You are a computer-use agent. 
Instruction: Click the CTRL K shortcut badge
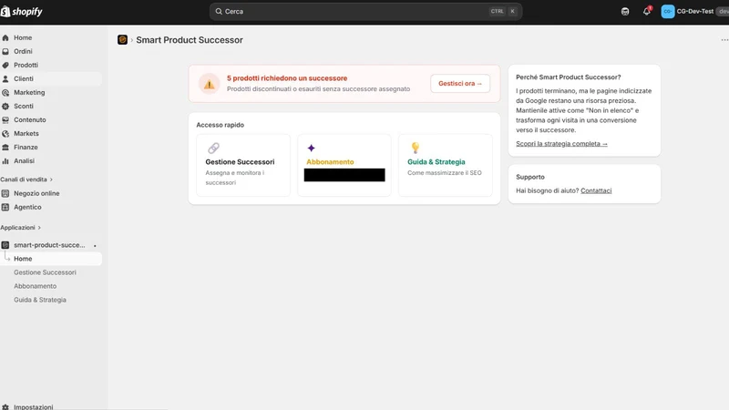coord(504,11)
